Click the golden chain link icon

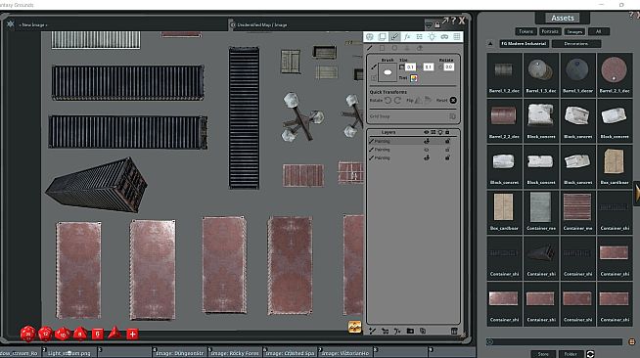[354, 327]
